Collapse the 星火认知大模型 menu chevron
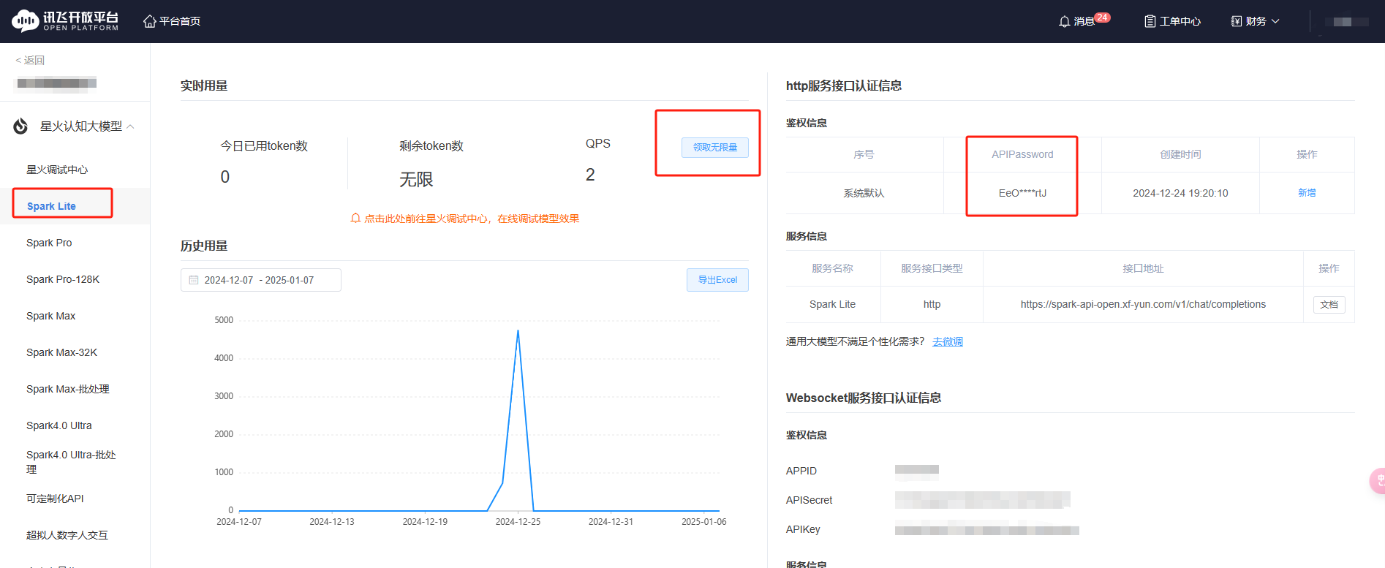Viewport: 1385px width, 568px height. (x=130, y=126)
